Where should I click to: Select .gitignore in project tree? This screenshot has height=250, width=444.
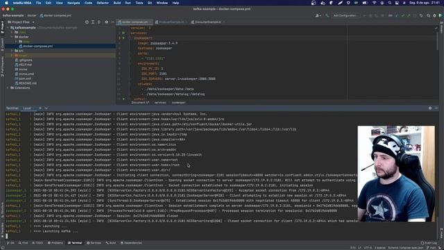coord(24,60)
